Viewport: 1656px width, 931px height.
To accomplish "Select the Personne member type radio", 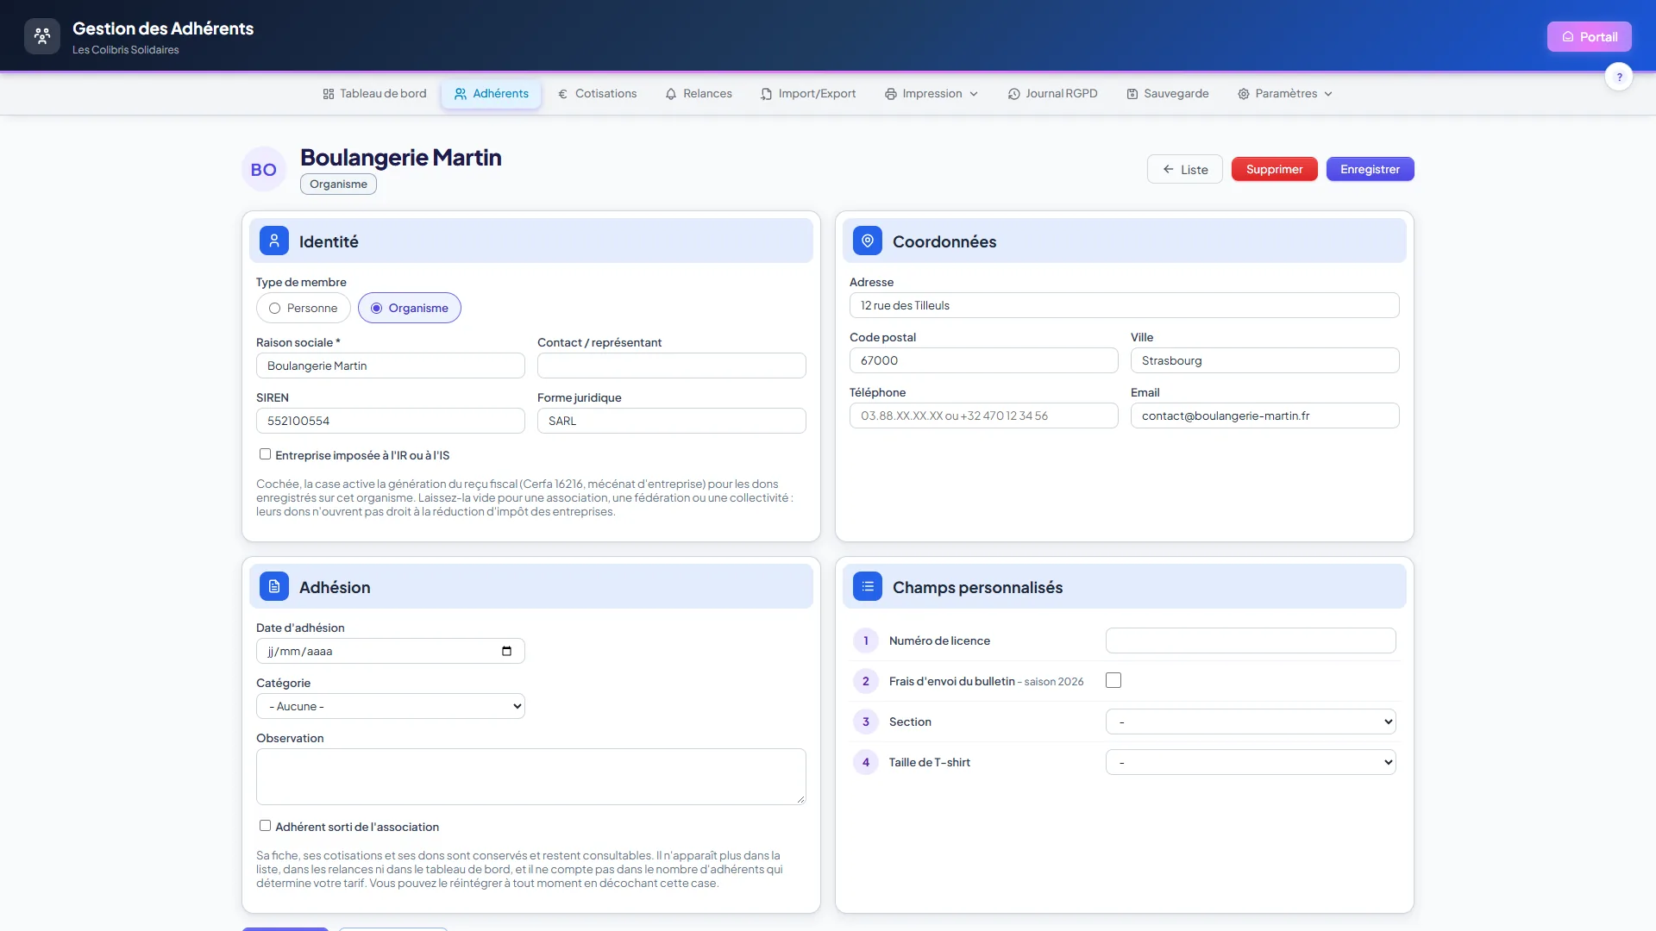I will coord(274,308).
